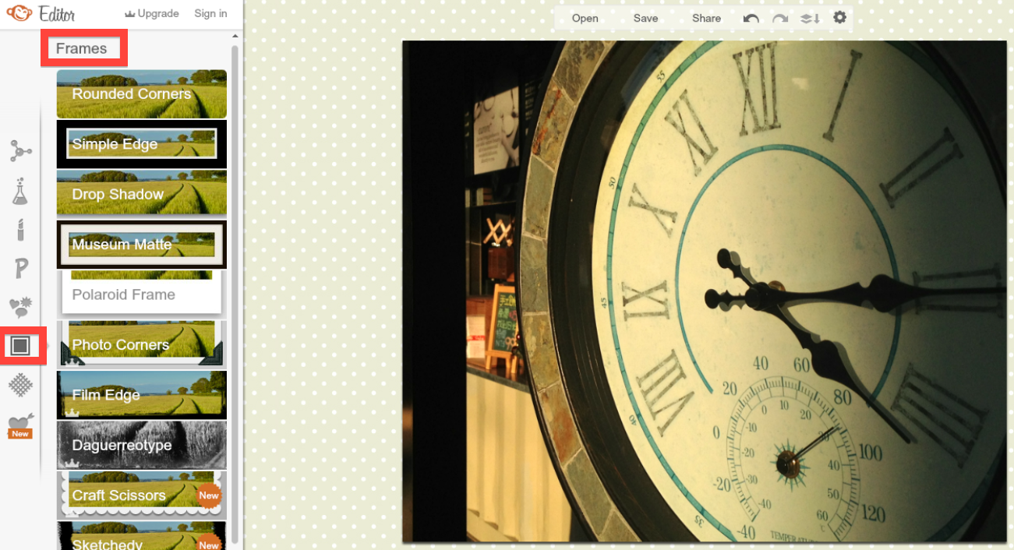Select the Craft Scissors frame
The image size is (1014, 550).
(x=142, y=495)
